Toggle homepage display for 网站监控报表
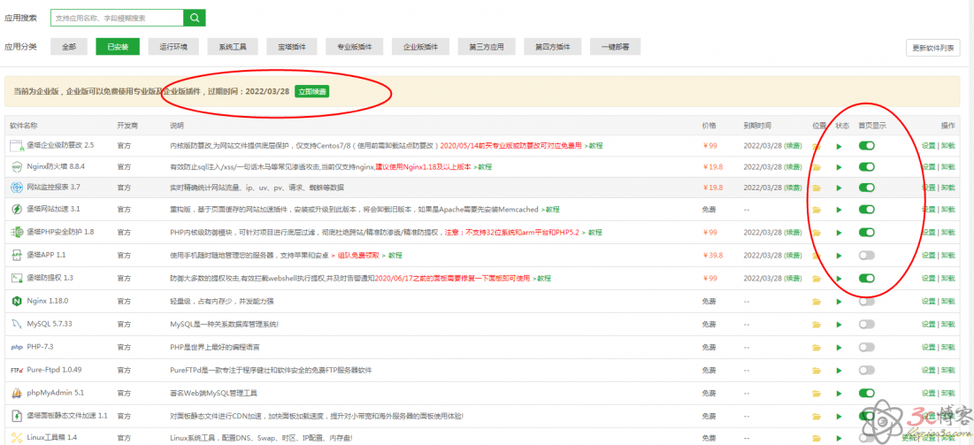The image size is (974, 445). [x=867, y=187]
